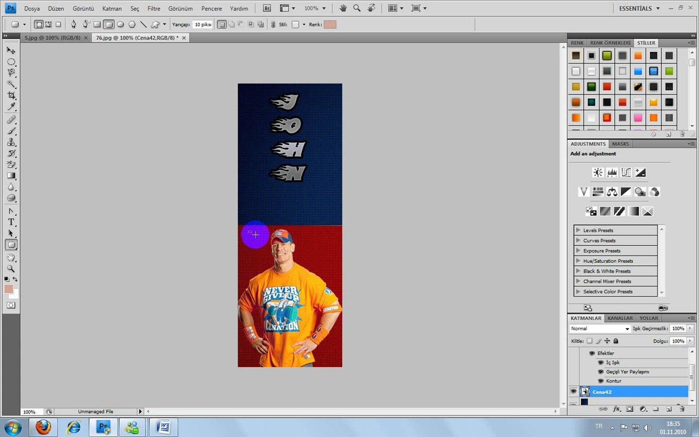The image size is (699, 437).
Task: Choose the Polygon shape in the options bar
Action: point(132,25)
